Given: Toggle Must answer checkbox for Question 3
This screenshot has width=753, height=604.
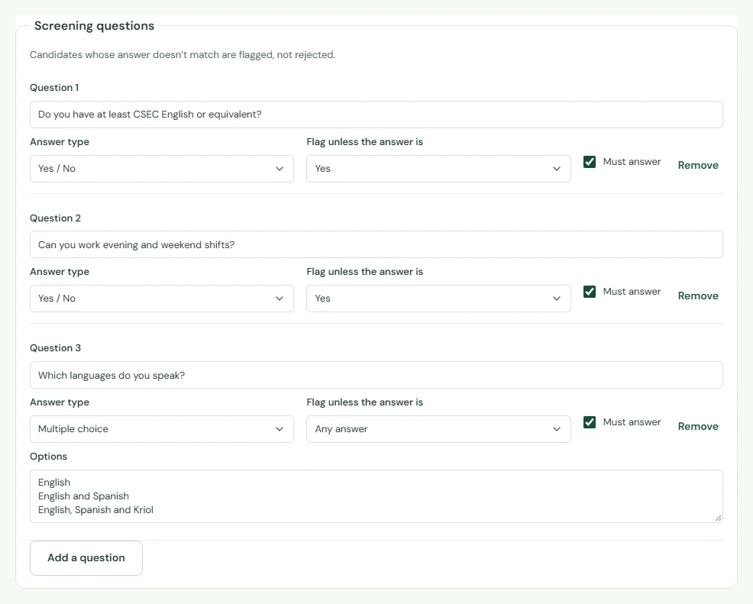Looking at the screenshot, I should click(590, 422).
